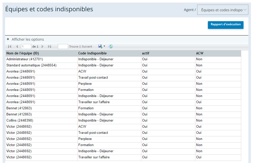The image size is (254, 166).
Task: Refresh the report with green icon
Action: tap(111, 46)
